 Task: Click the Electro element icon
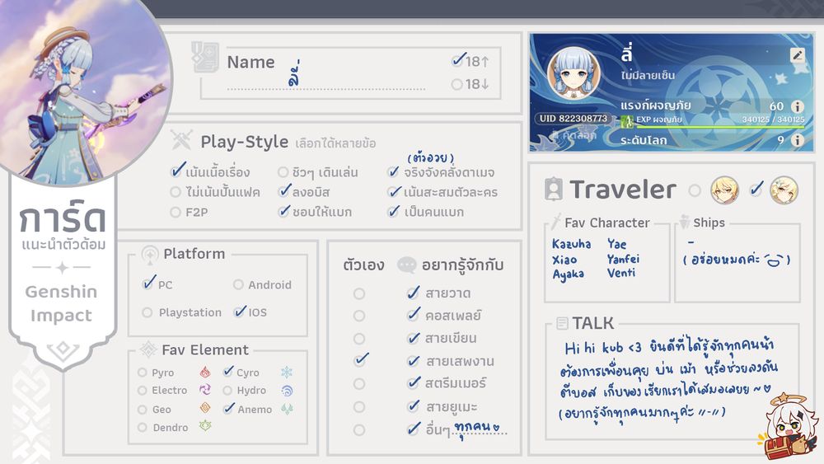[205, 390]
